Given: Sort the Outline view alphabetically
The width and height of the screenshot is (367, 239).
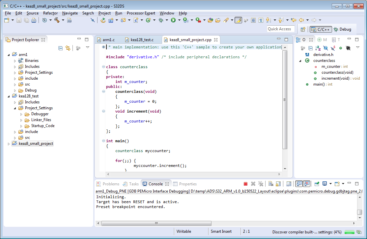Looking at the screenshot, I should click(318, 48).
